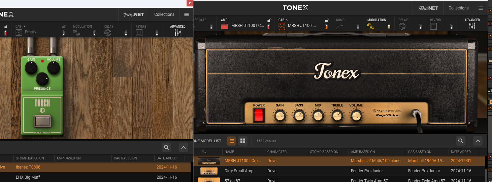Open the hamburger menu in the right TONEX window

click(481, 8)
